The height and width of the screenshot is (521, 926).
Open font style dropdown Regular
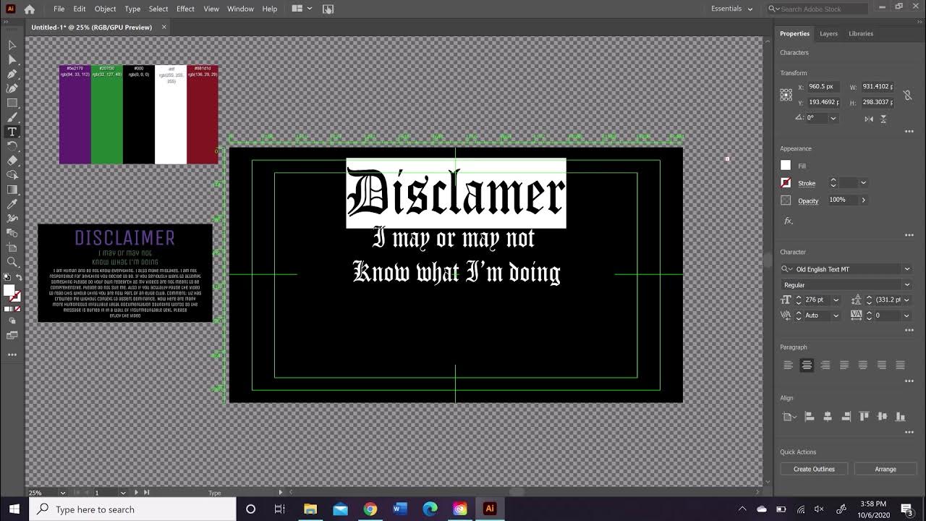pyautogui.click(x=907, y=285)
